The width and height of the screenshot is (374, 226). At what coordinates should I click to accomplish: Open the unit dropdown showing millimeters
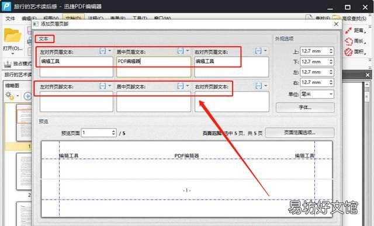click(317, 94)
